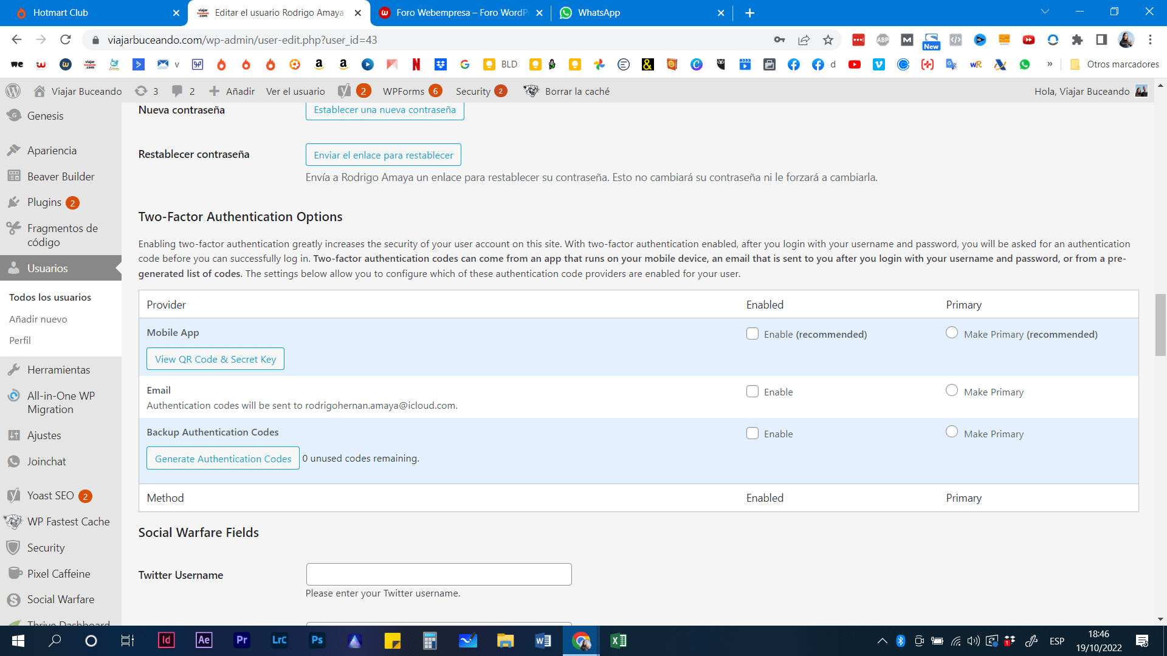The width and height of the screenshot is (1167, 656).
Task: Open Otros marcadores bookmarks folder
Action: [1115, 64]
